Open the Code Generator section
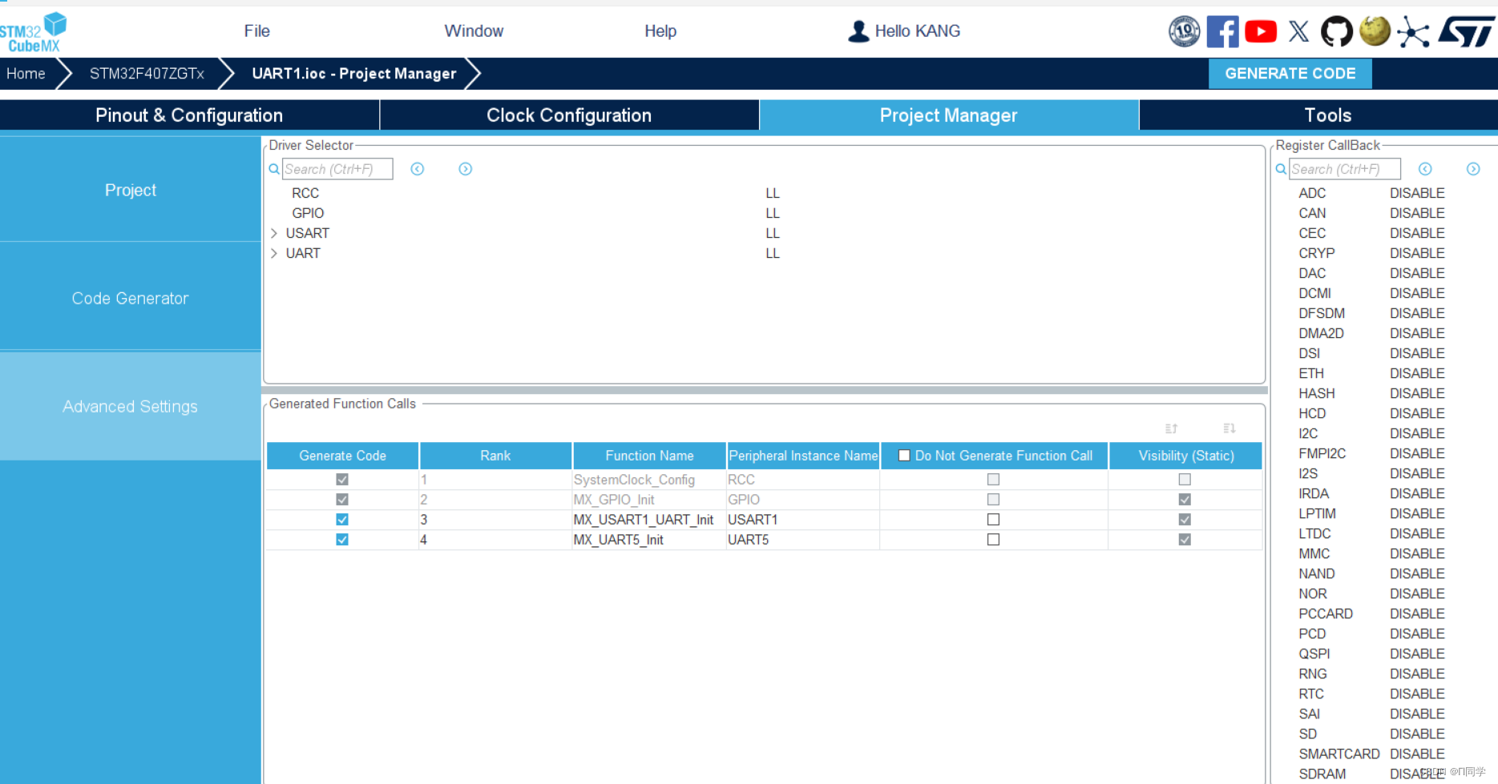 131,298
